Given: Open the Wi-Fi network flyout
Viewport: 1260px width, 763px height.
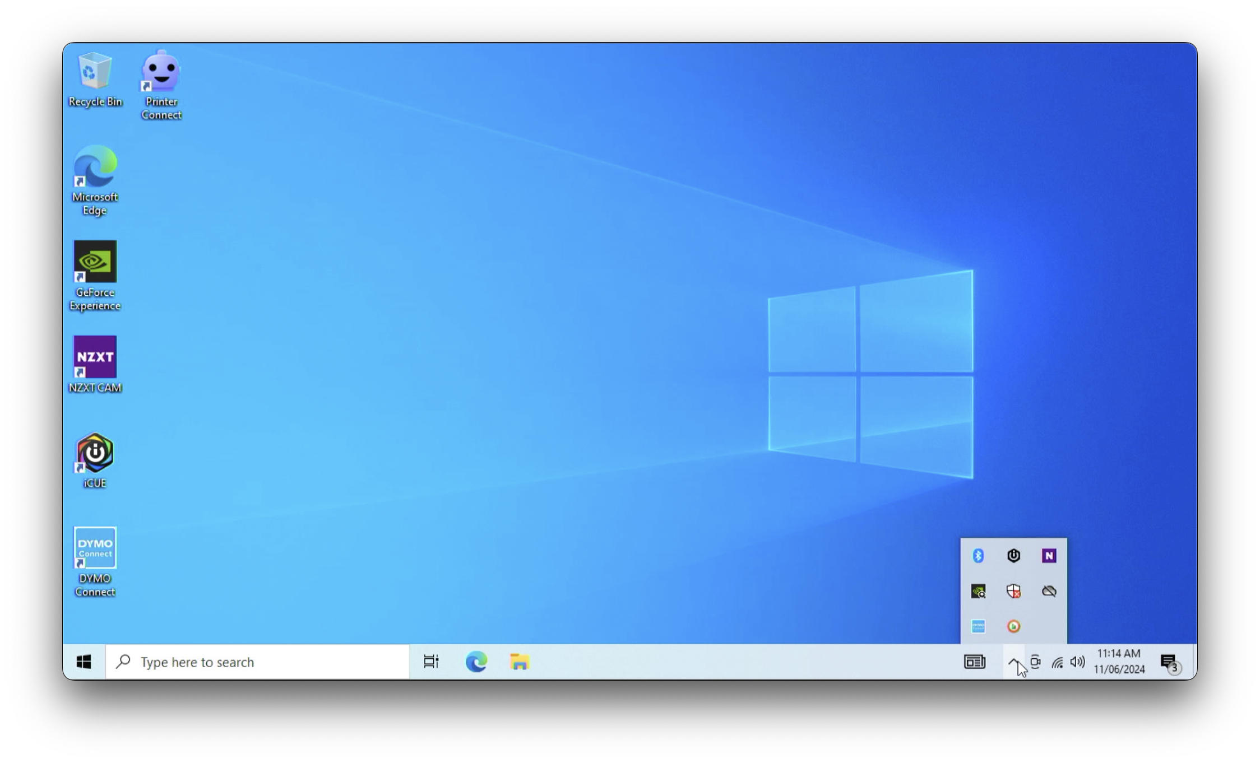Looking at the screenshot, I should (1057, 662).
